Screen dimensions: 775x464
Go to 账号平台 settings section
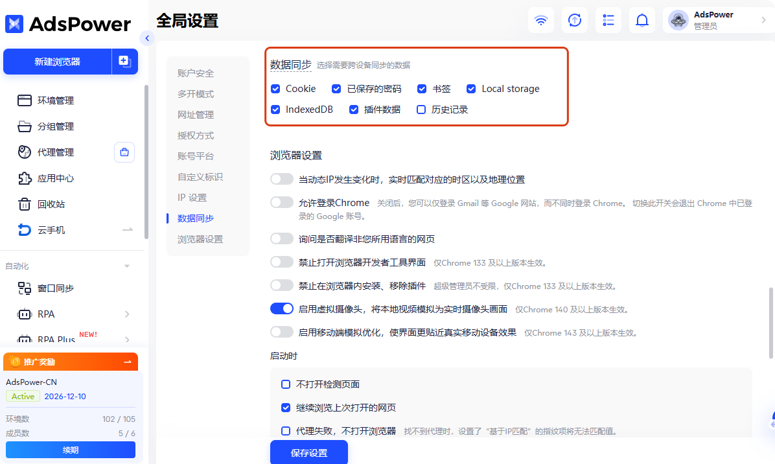pos(196,156)
